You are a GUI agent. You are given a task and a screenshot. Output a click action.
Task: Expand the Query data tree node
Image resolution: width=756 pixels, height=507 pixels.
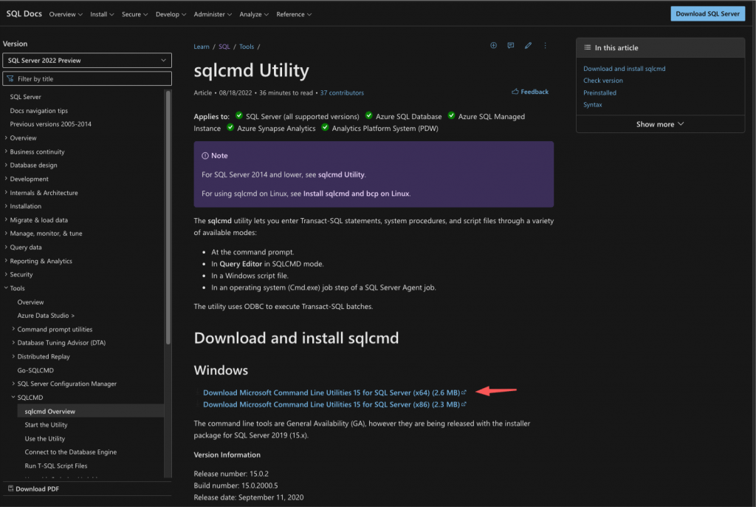pos(6,247)
